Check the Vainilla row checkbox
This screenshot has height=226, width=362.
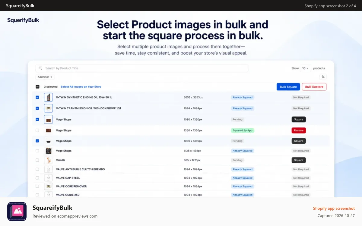tap(37, 160)
